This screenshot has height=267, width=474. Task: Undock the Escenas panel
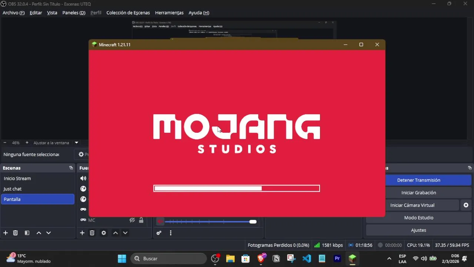71,168
